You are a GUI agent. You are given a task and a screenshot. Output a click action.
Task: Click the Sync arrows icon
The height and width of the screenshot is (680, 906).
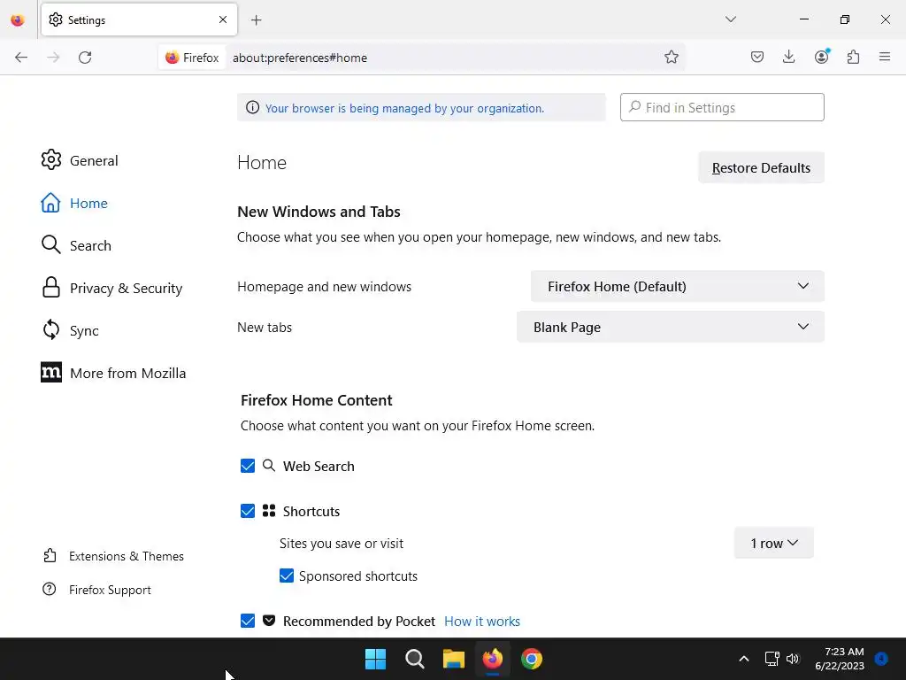(x=50, y=329)
